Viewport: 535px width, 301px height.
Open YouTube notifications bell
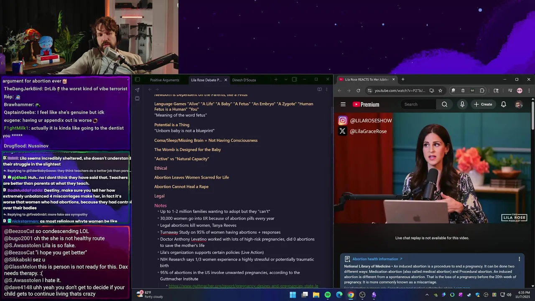click(504, 104)
